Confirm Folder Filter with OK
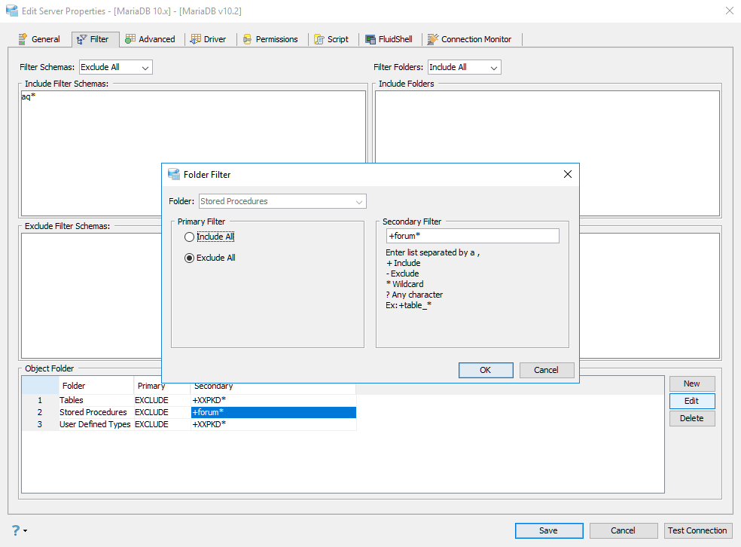741x547 pixels. [x=486, y=370]
